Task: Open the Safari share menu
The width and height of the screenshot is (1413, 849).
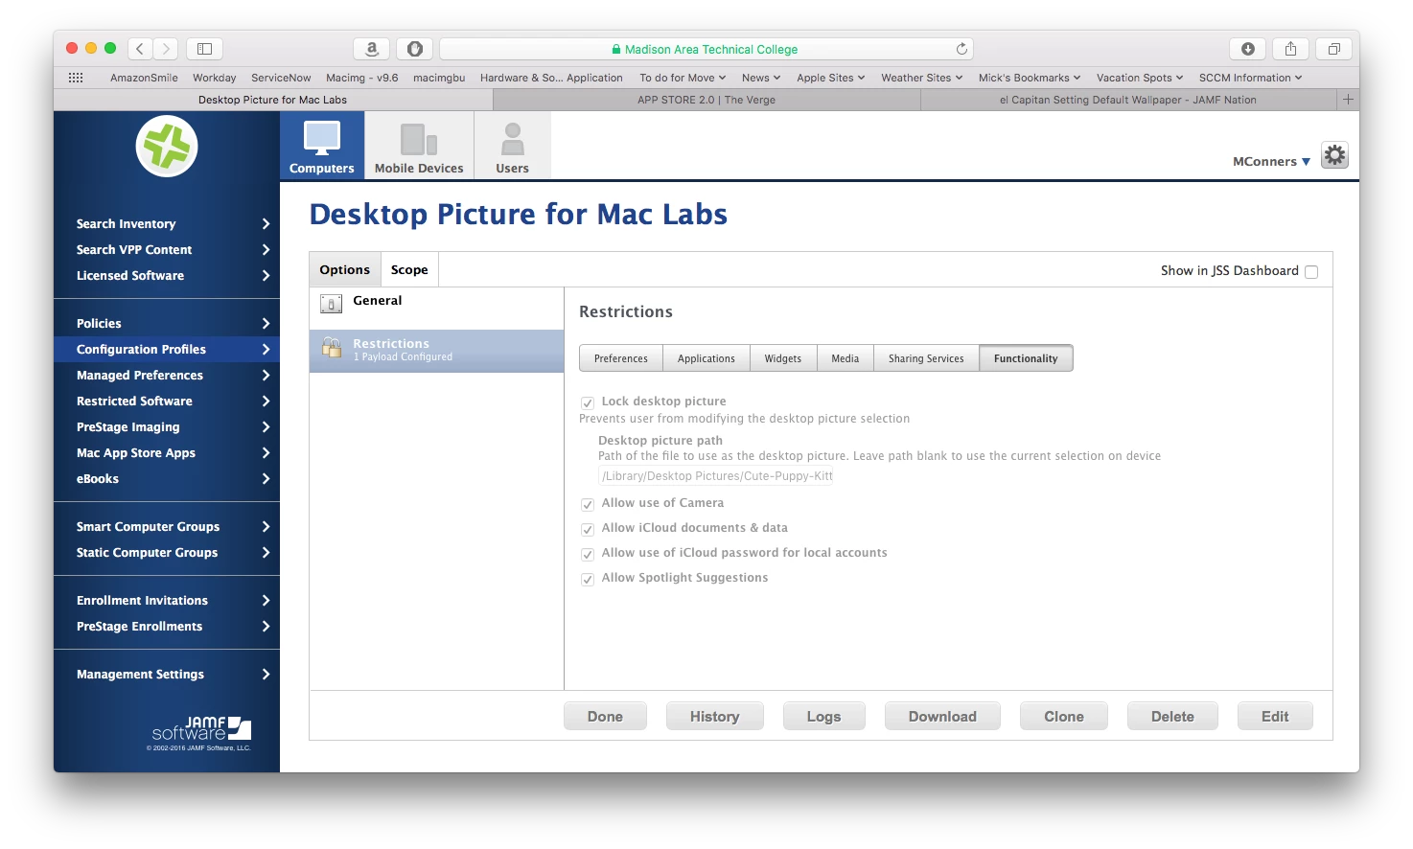Action: (x=1290, y=48)
